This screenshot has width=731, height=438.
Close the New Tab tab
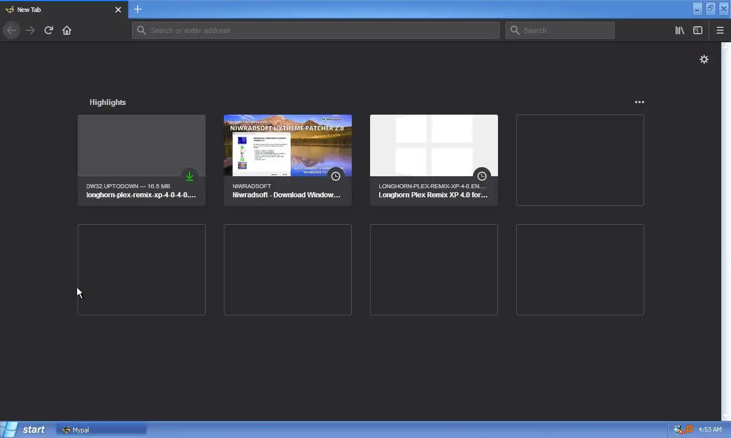[x=118, y=10]
